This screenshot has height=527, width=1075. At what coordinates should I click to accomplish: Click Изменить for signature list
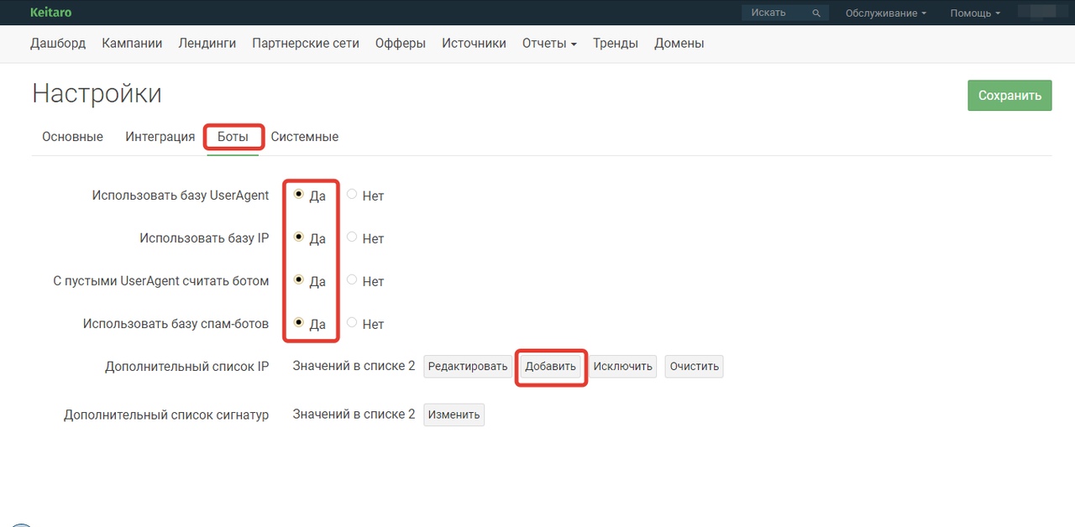(454, 415)
